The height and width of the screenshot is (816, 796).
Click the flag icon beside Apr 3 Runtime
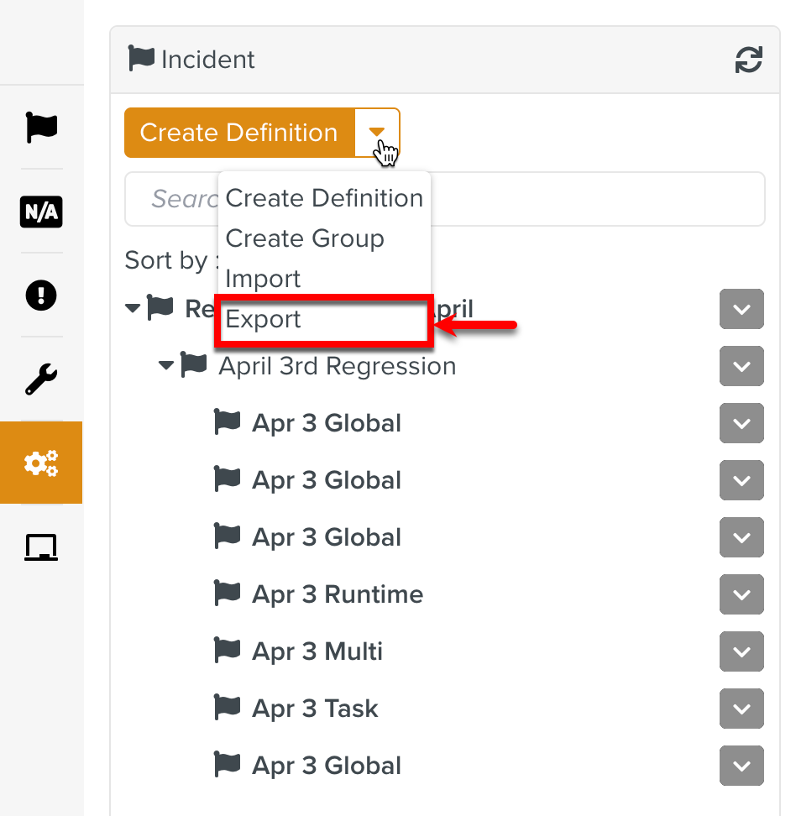(228, 594)
